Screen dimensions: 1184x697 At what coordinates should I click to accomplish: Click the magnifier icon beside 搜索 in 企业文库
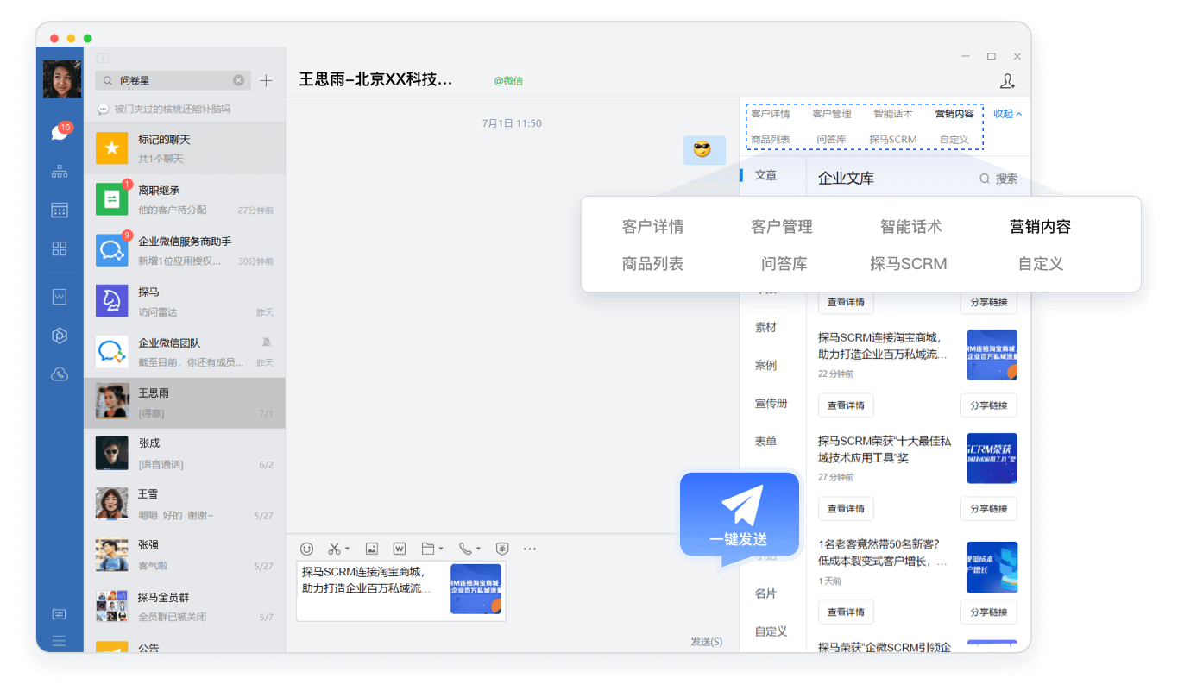(x=984, y=179)
